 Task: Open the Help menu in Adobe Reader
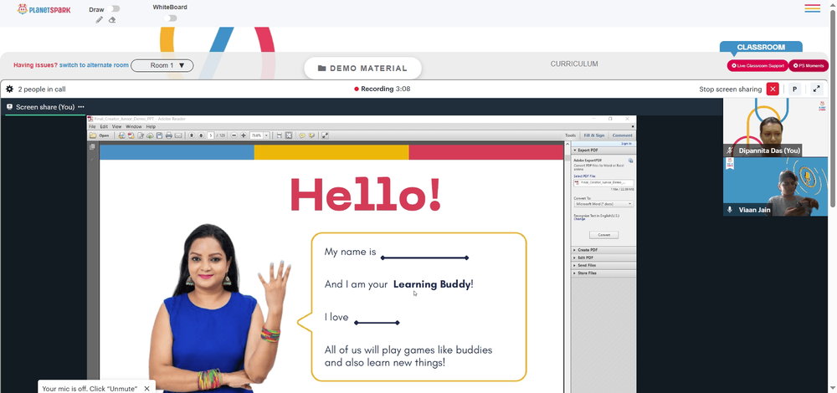pyautogui.click(x=151, y=126)
